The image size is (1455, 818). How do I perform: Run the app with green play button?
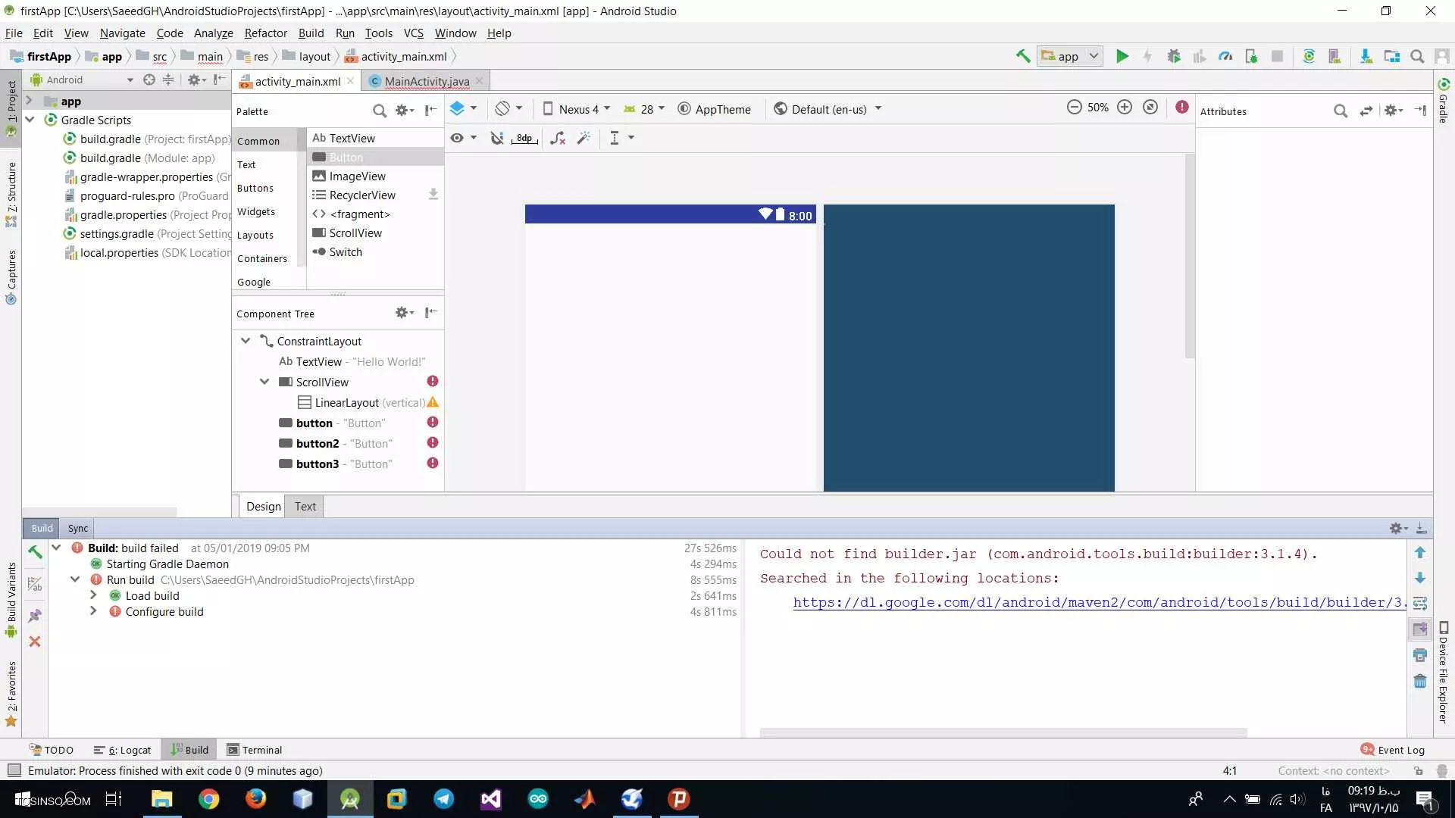[x=1122, y=56]
